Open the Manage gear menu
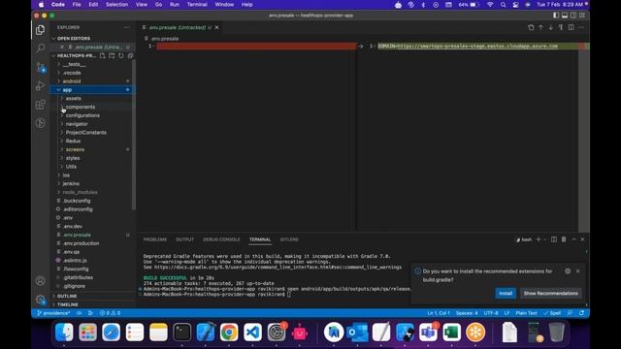621x349 pixels. [41, 300]
